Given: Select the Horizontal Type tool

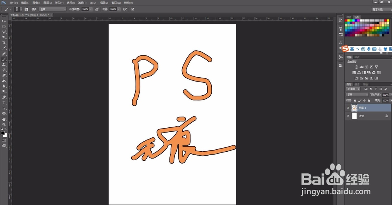Looking at the screenshot, I should (4, 103).
